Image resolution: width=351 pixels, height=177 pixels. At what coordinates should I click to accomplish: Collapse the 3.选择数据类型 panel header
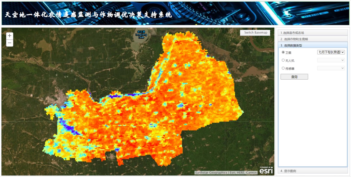313,45
